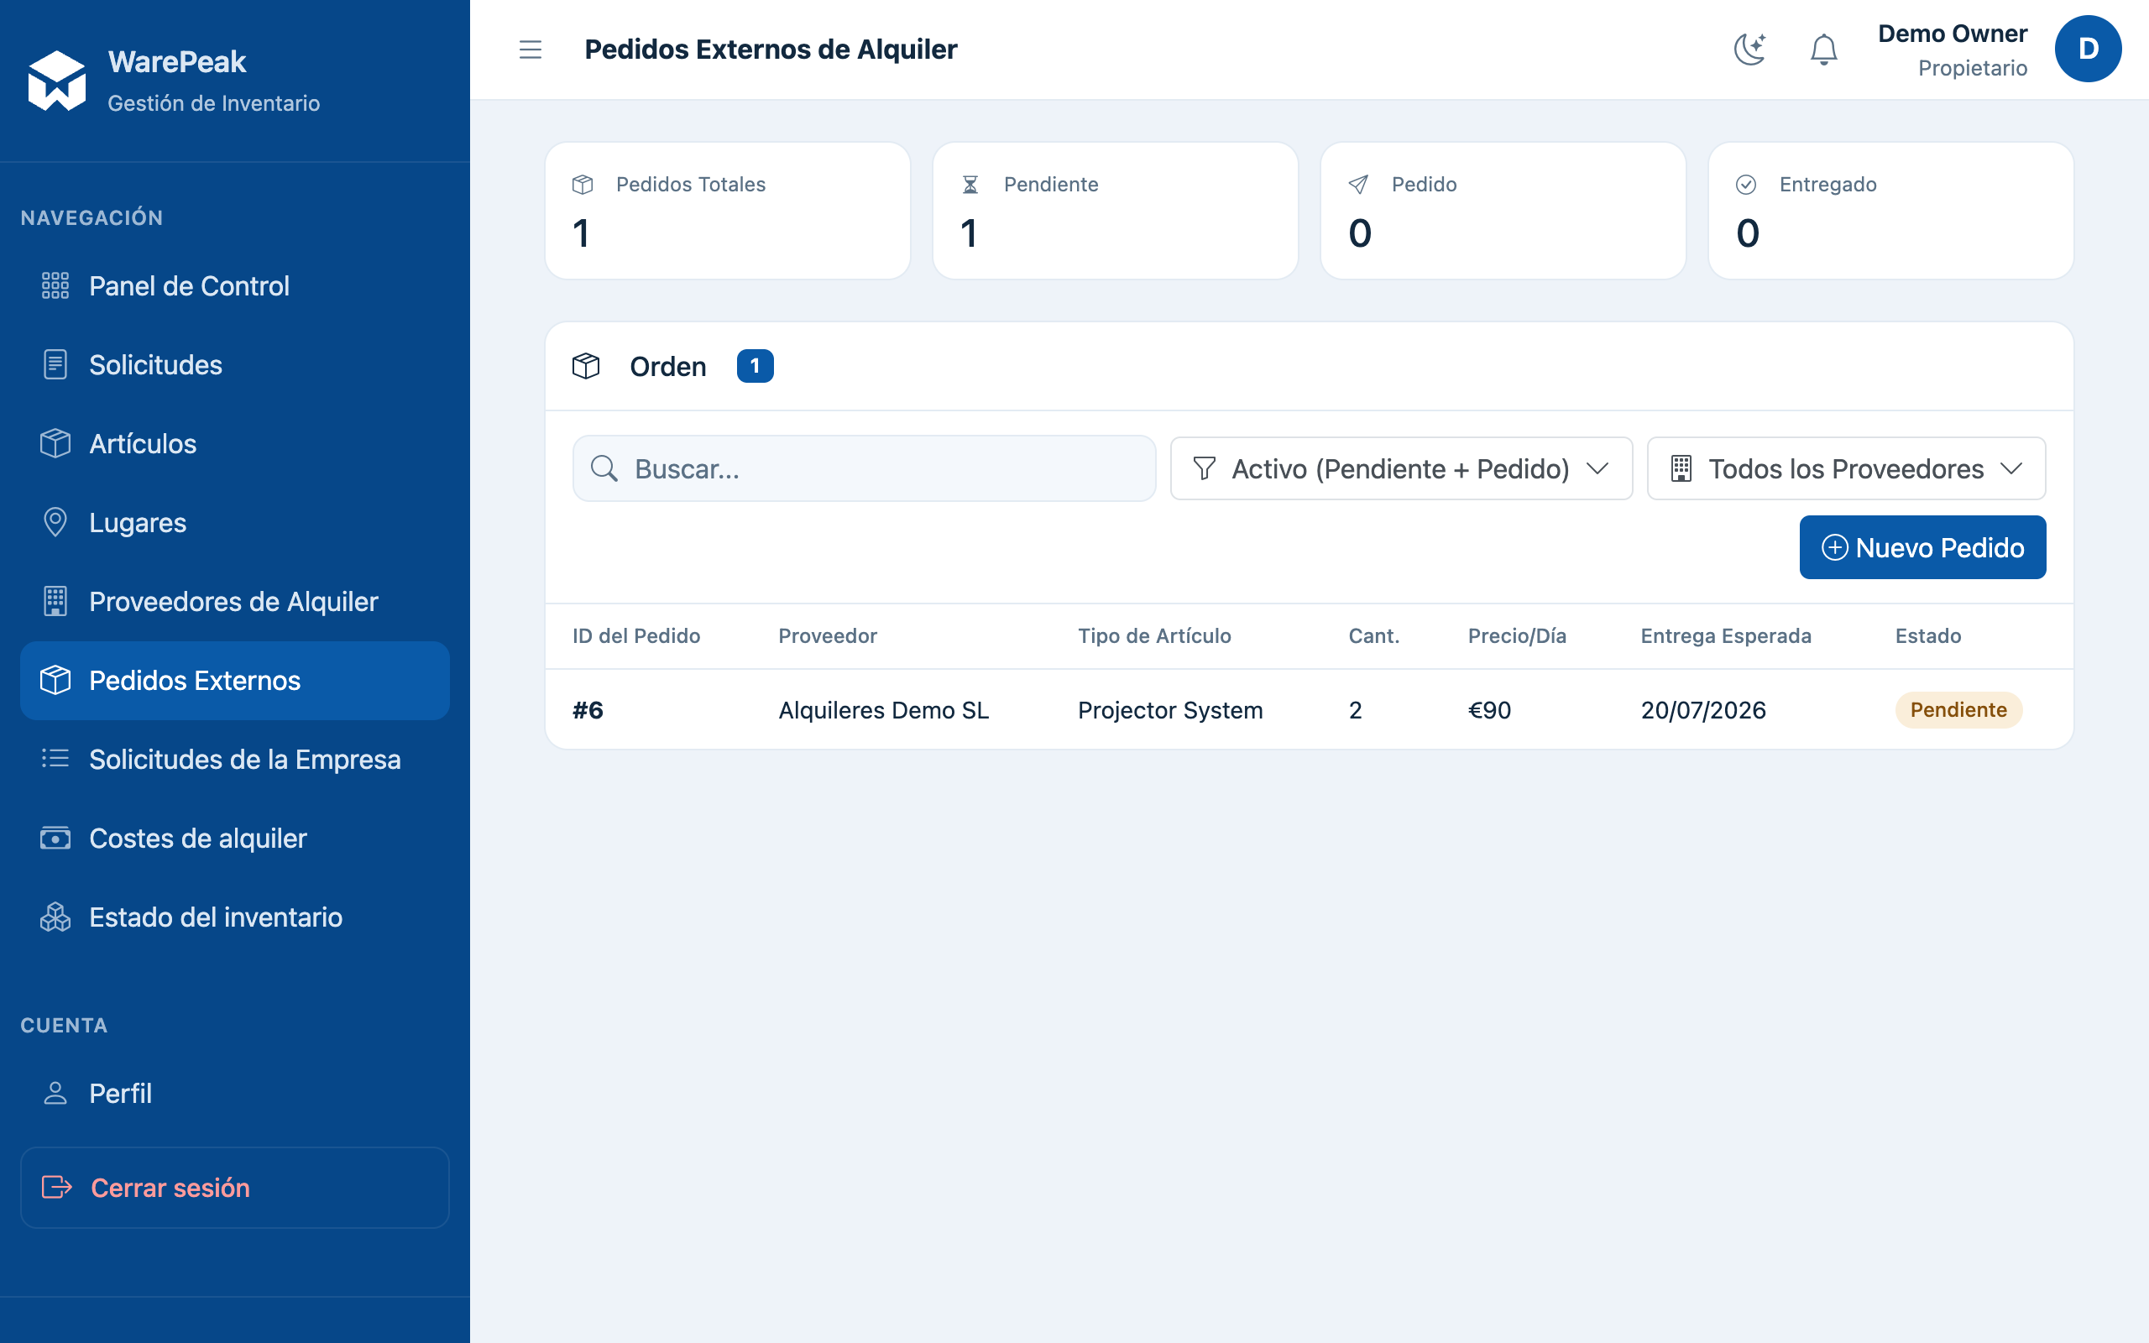Click the Pedidos Totales box icon

(583, 185)
